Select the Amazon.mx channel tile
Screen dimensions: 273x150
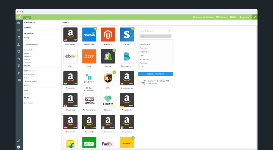(127, 122)
